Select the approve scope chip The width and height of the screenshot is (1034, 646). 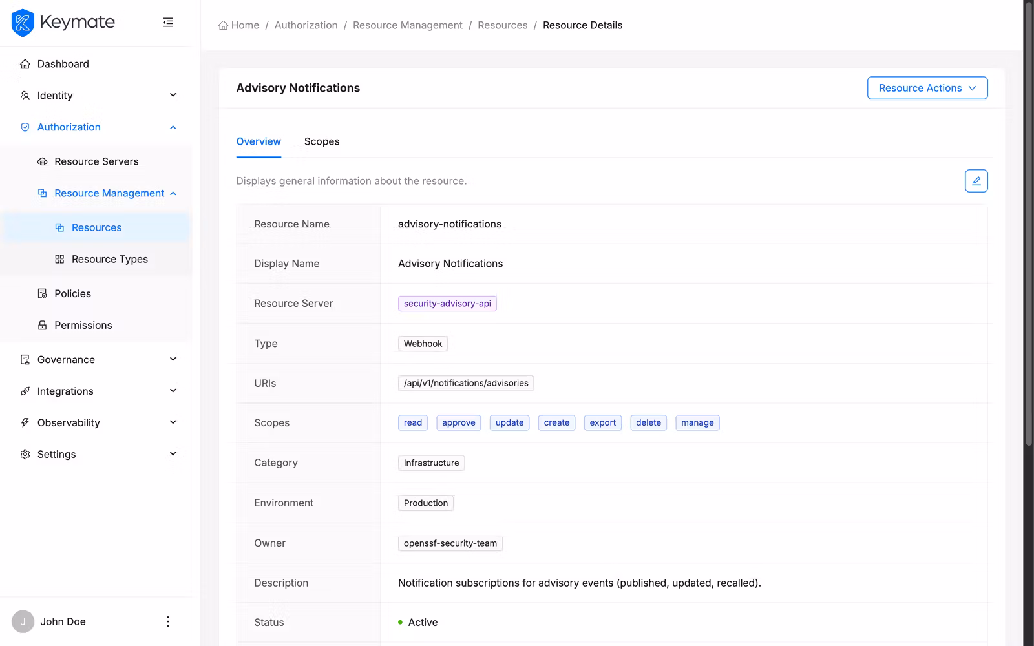pos(458,422)
